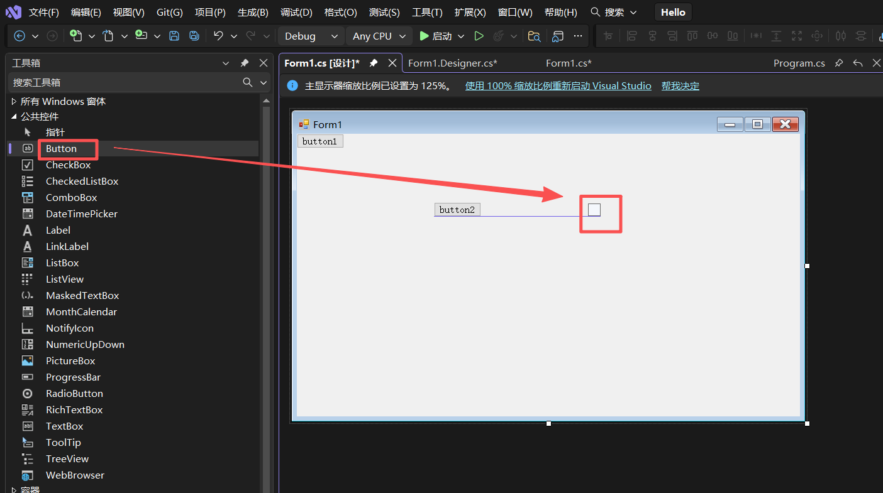Click the outlined start without debugging icon
Image resolution: width=883 pixels, height=493 pixels.
click(x=479, y=36)
